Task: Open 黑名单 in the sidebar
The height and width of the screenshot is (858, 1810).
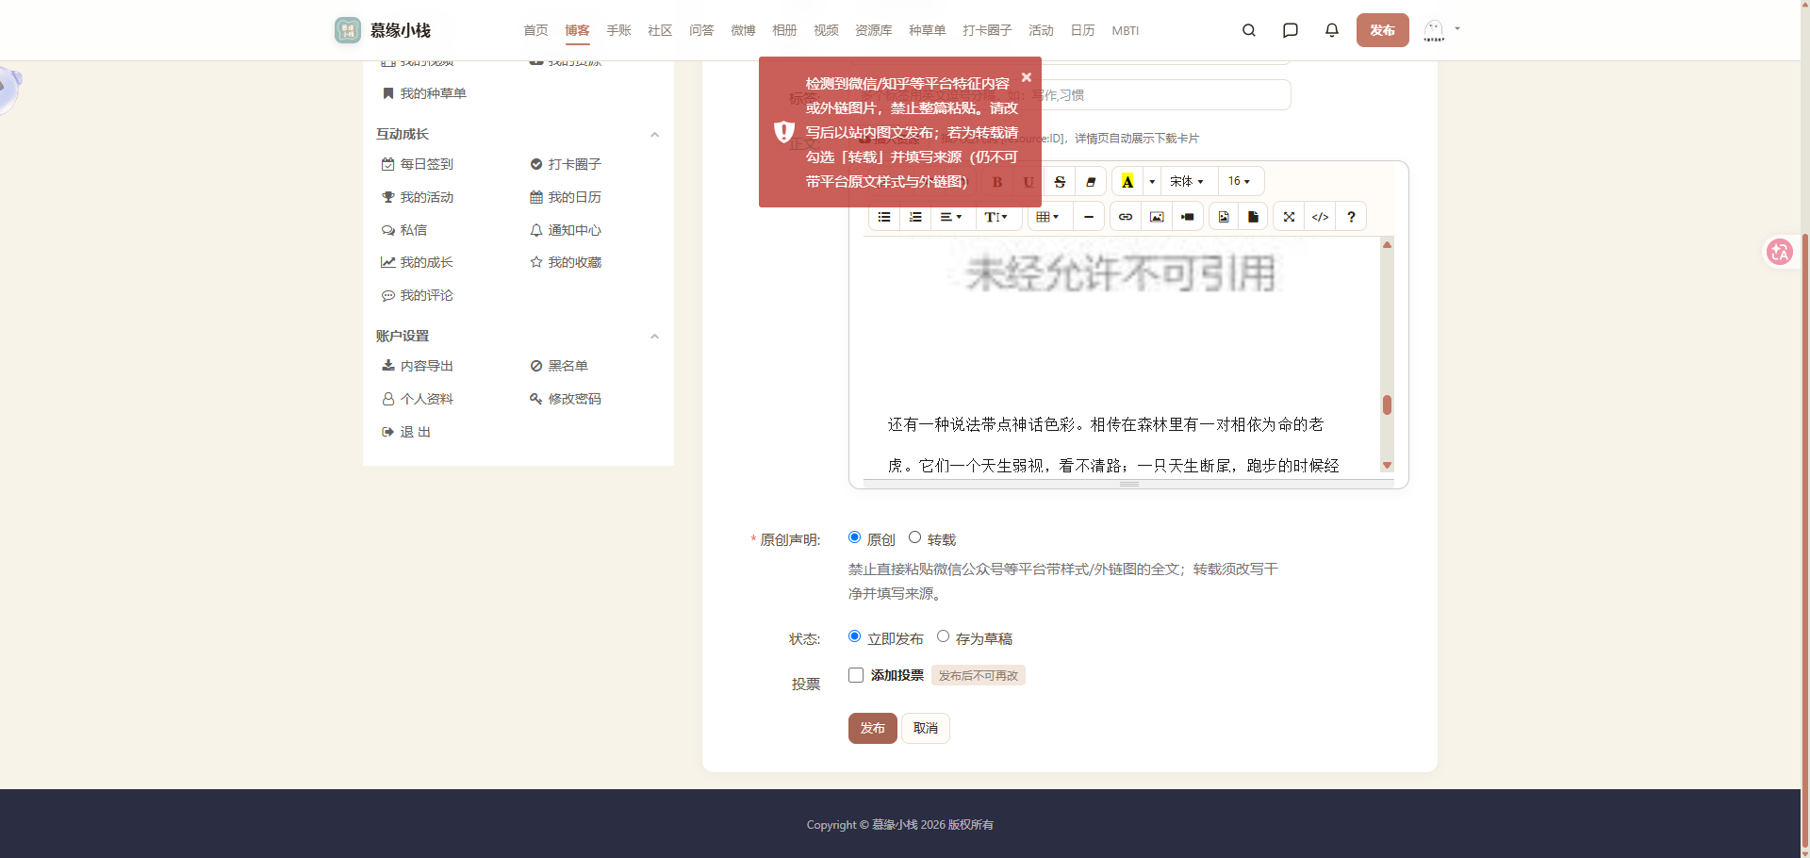Action: [558, 366]
